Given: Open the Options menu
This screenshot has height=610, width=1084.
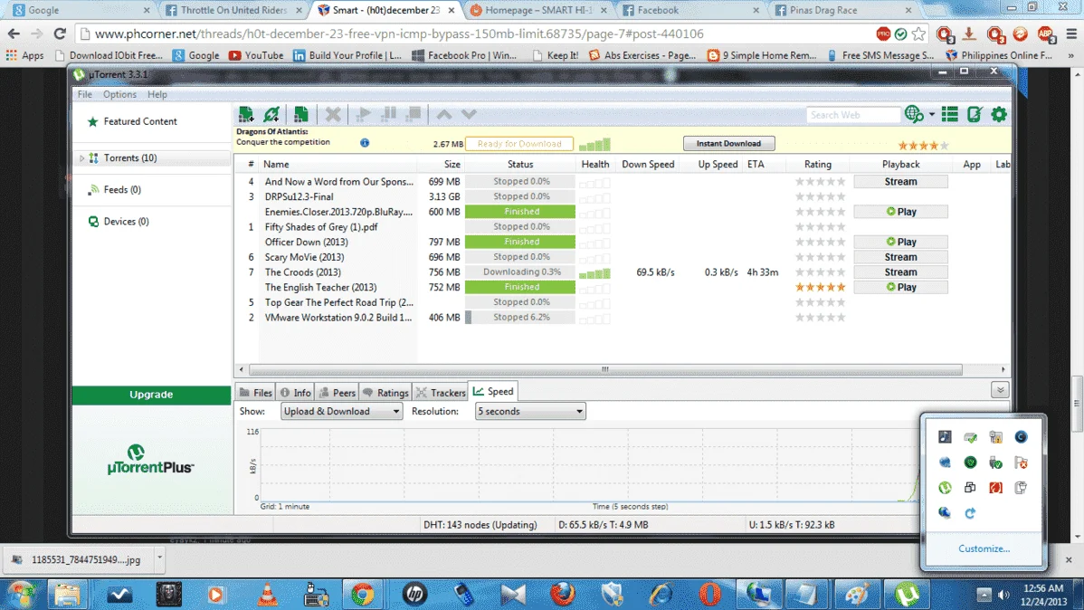Looking at the screenshot, I should (119, 94).
